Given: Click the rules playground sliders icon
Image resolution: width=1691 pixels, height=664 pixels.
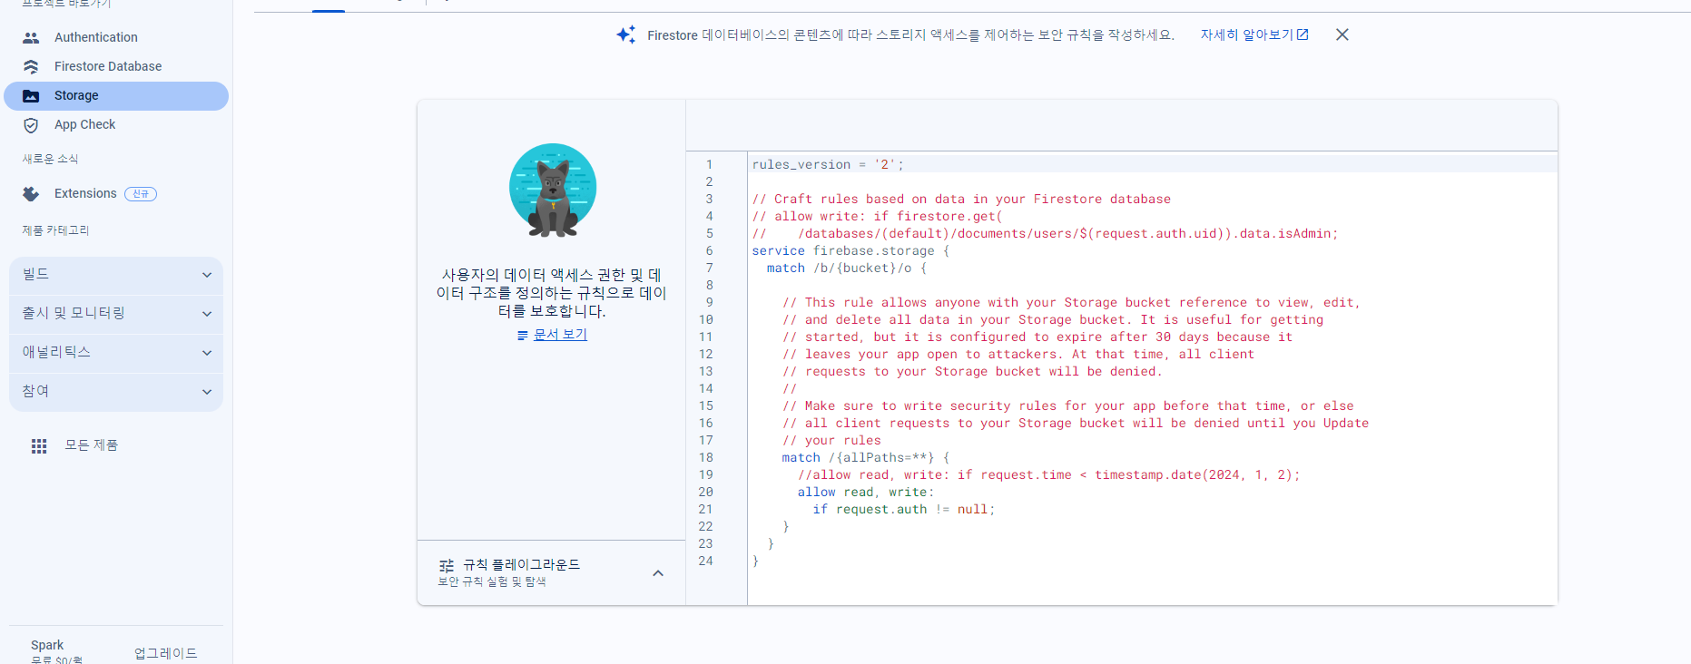Looking at the screenshot, I should coord(447,565).
